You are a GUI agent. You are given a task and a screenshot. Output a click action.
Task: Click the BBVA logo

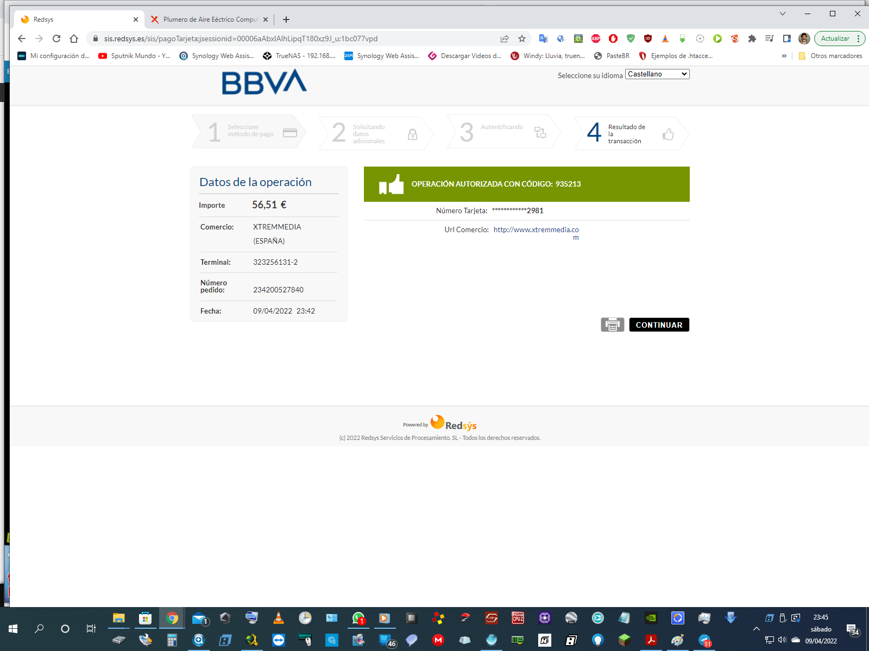pyautogui.click(x=264, y=82)
